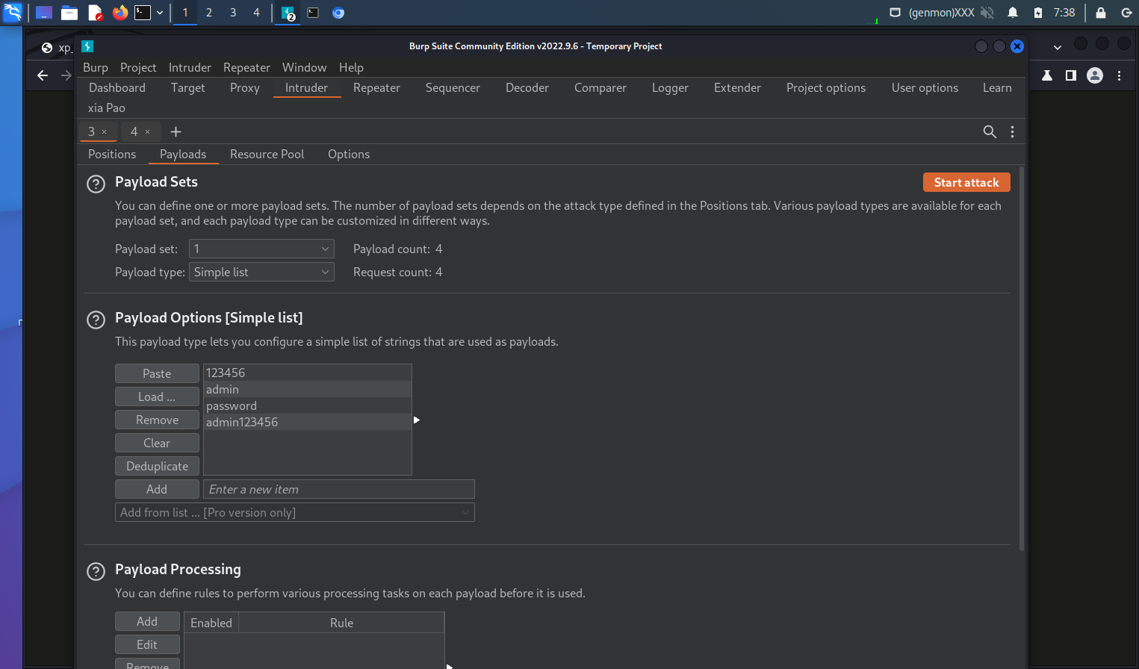Switch to workspace 2

pos(209,13)
